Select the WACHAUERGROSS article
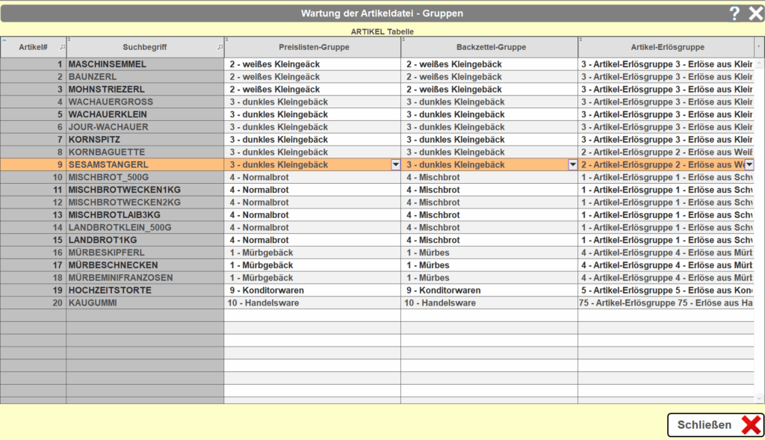The width and height of the screenshot is (765, 440). coord(146,102)
